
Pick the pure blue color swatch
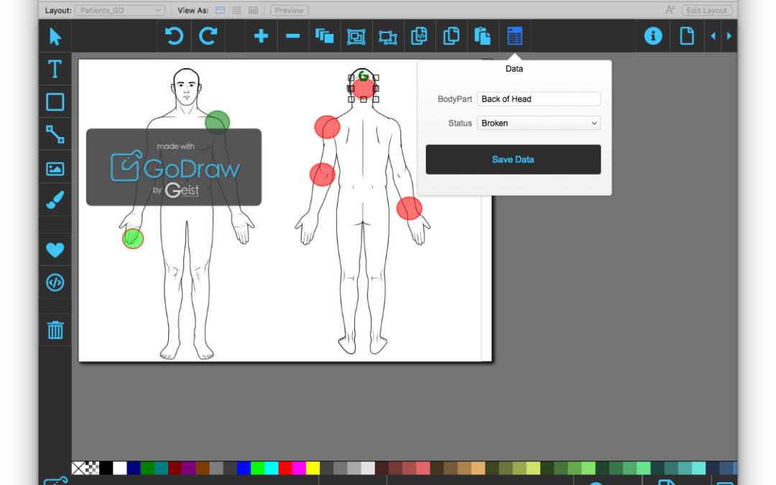click(244, 468)
